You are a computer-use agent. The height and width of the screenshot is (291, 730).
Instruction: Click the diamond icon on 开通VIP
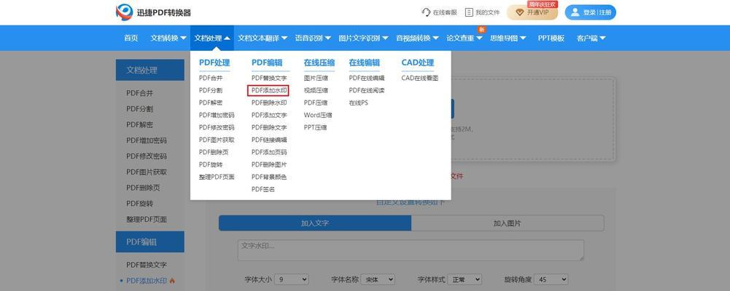click(520, 12)
